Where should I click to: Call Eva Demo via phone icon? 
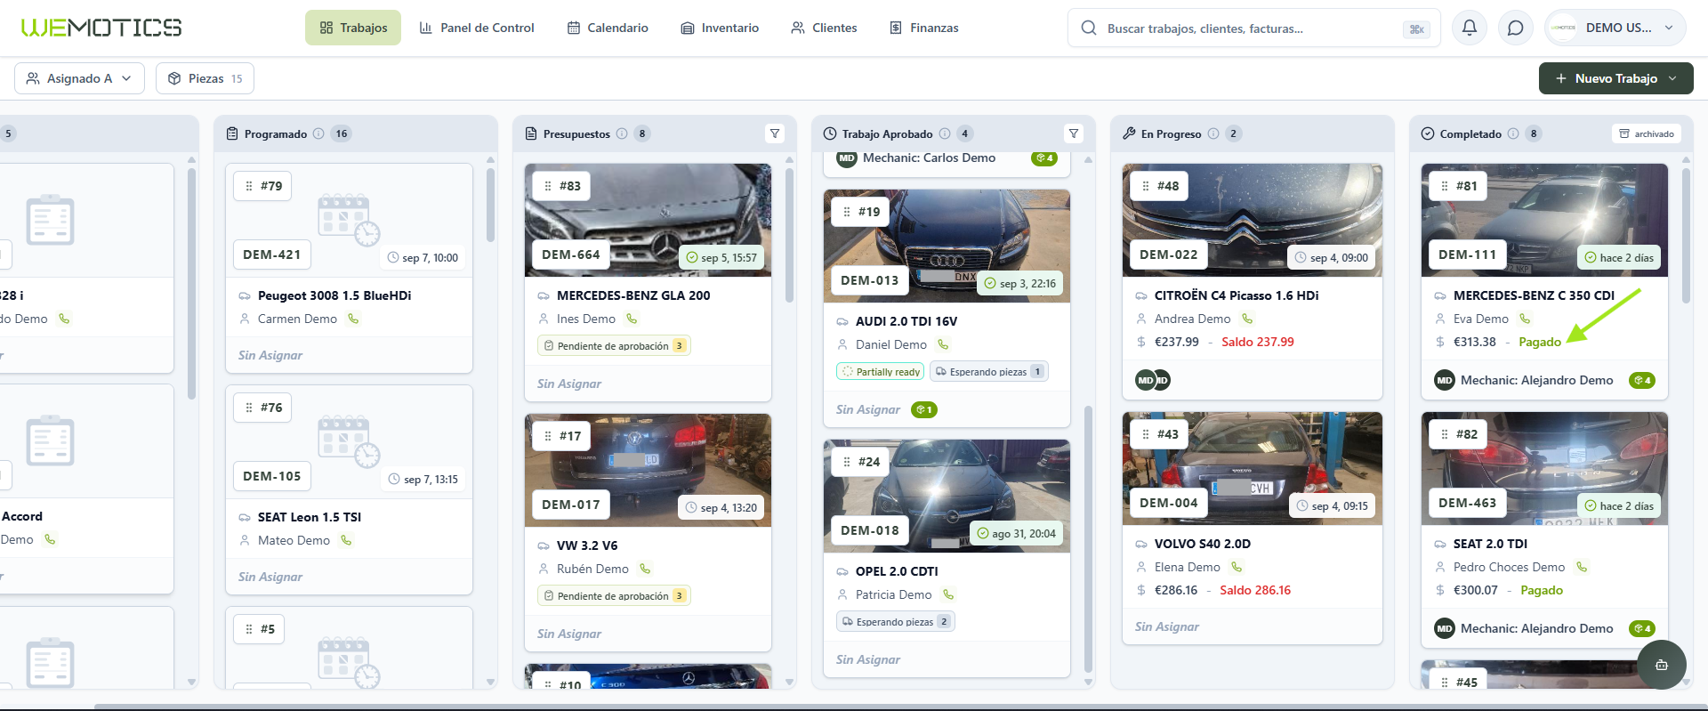[1525, 319]
